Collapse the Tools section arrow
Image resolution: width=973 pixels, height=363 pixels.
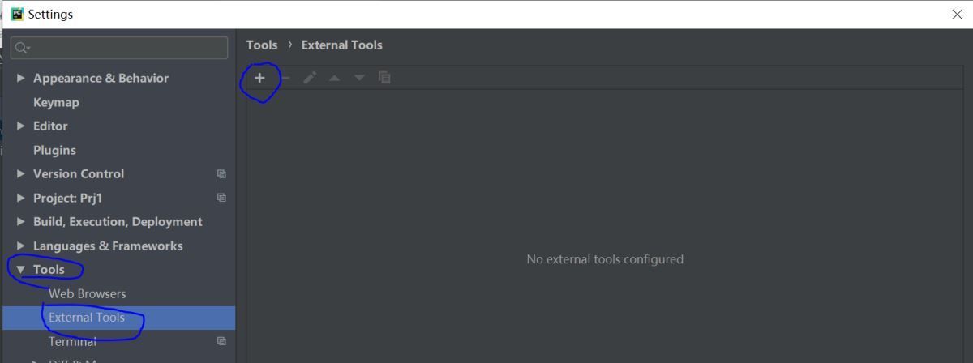(x=21, y=270)
